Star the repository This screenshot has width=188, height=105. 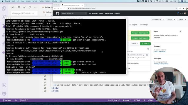tap(170, 19)
